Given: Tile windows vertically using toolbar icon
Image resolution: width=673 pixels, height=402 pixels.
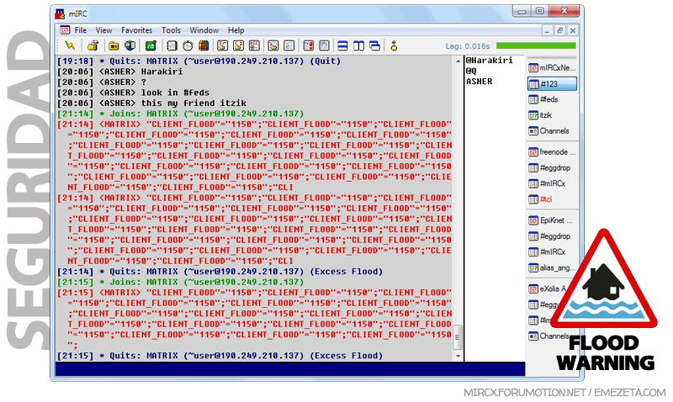Looking at the screenshot, I should pos(358,45).
